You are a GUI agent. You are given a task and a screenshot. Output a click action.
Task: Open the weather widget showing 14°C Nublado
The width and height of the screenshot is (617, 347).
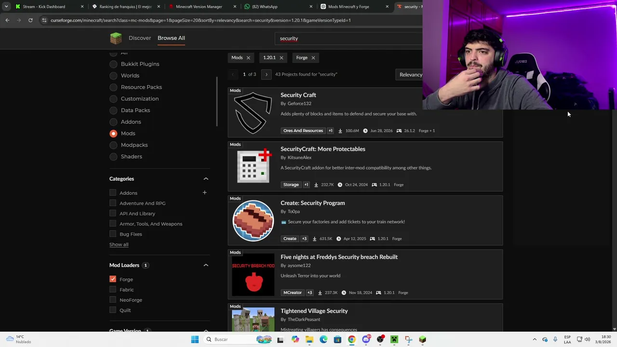pos(19,339)
